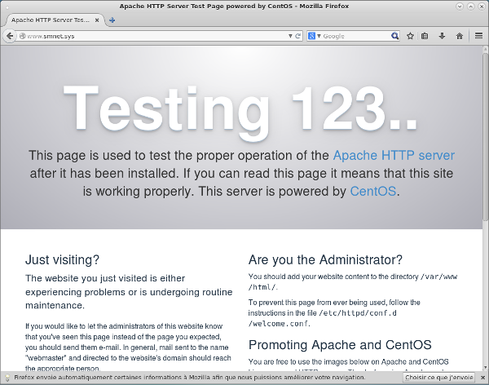This screenshot has width=489, height=385.
Task: Click the scrollbar down arrow
Action: pos(485,368)
